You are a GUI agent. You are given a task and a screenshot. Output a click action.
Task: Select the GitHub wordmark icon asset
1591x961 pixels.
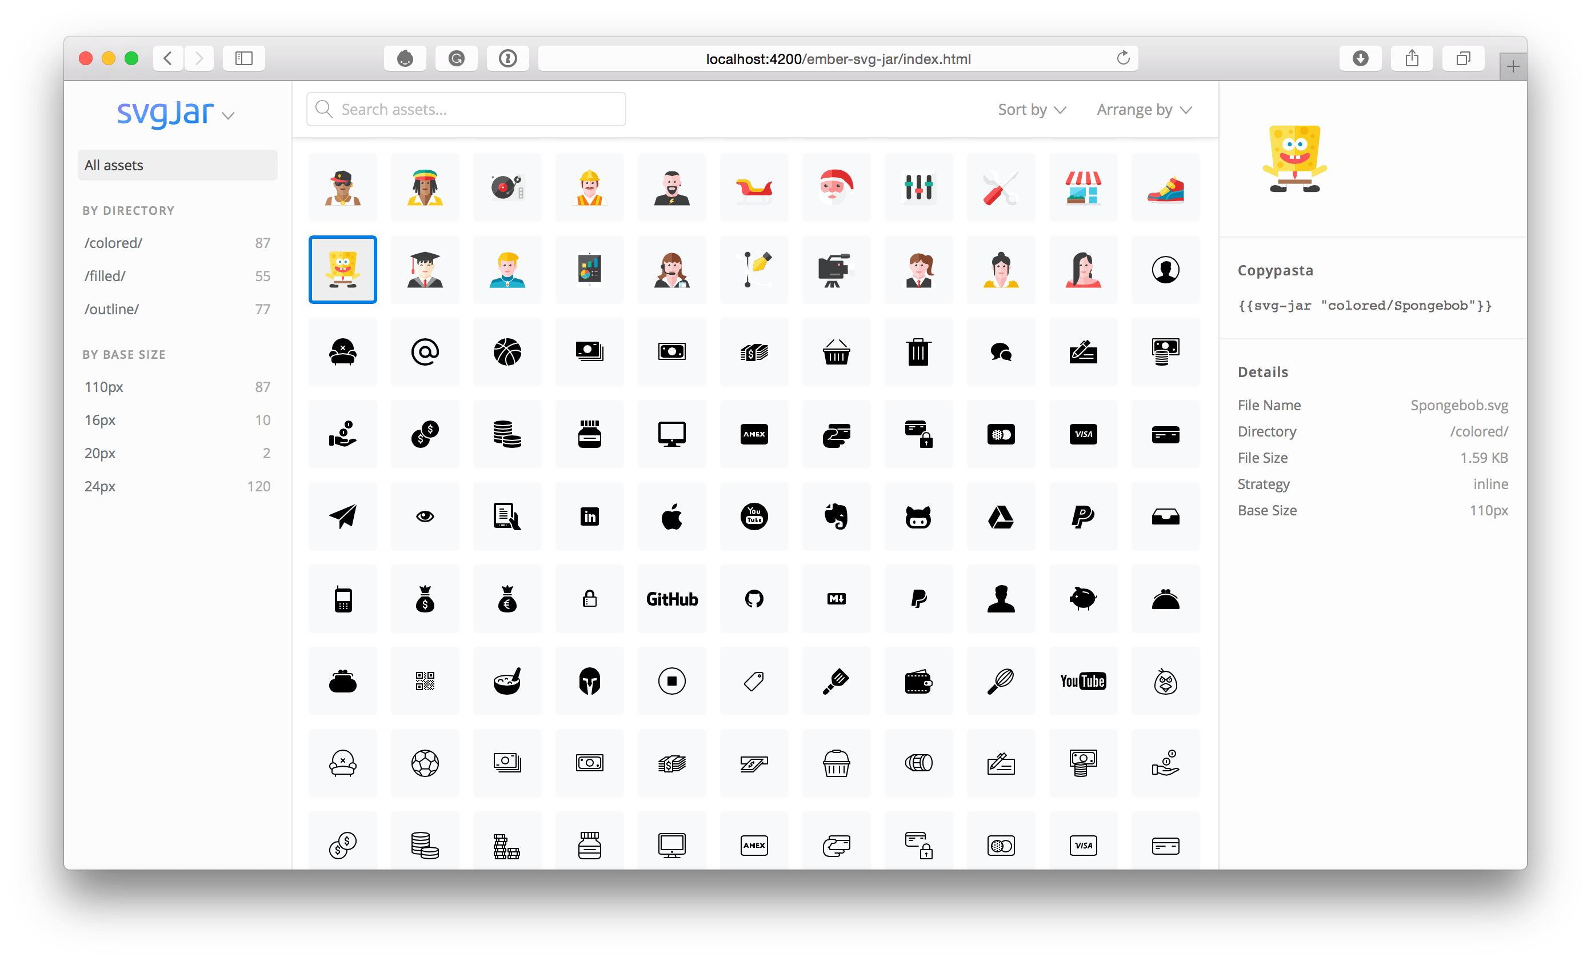[671, 599]
